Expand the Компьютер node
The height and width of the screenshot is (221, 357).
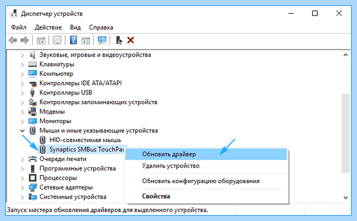23,74
